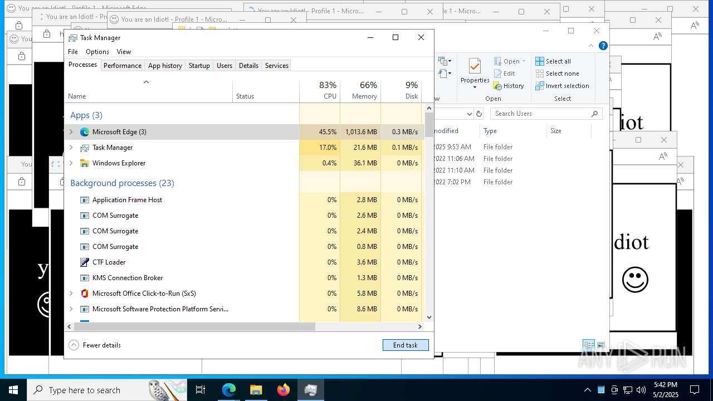The image size is (713, 401).
Task: Sort processes by Memory column
Action: coord(360,91)
